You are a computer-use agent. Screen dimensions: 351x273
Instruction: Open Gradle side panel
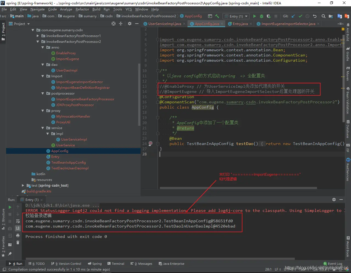tap(348, 54)
